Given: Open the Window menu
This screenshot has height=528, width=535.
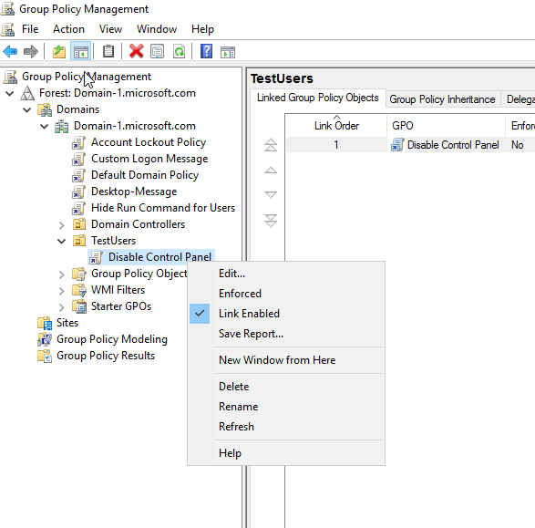Looking at the screenshot, I should pyautogui.click(x=157, y=29).
